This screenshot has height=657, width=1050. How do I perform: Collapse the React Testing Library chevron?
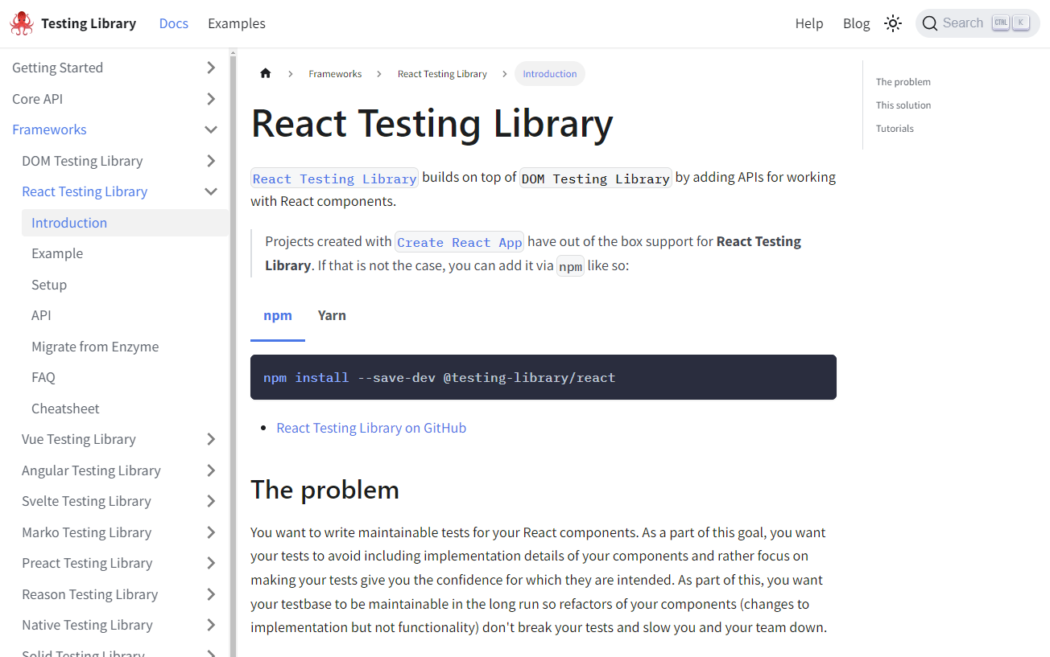pos(210,191)
